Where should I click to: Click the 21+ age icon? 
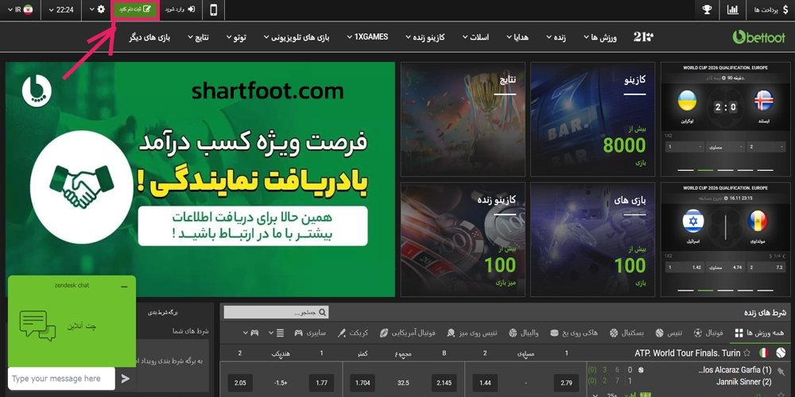coord(643,37)
